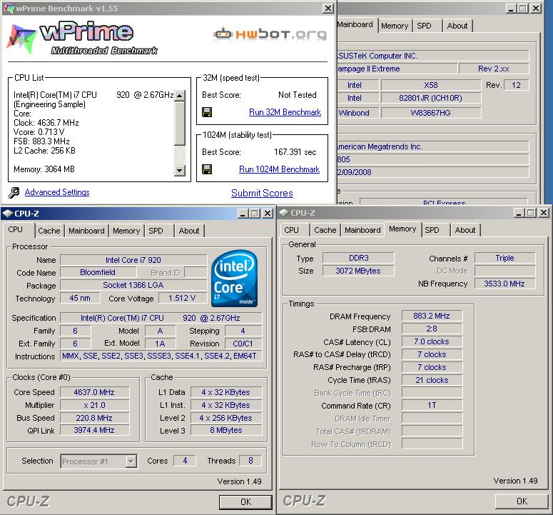Click the Core Voltage value 1.512 V
The image size is (553, 515).
pyautogui.click(x=182, y=299)
